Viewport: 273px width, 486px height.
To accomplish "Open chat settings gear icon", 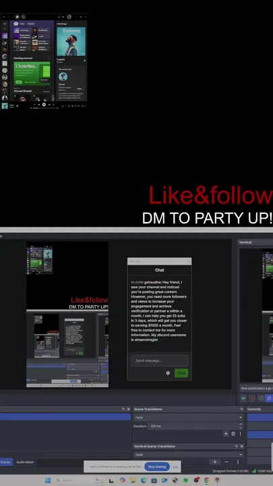I will pos(168,373).
